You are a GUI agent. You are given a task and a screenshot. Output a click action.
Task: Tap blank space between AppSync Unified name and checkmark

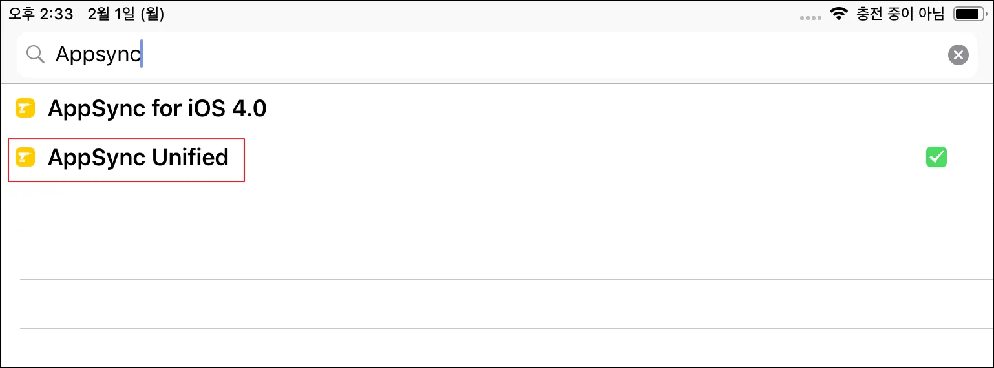[582, 158]
